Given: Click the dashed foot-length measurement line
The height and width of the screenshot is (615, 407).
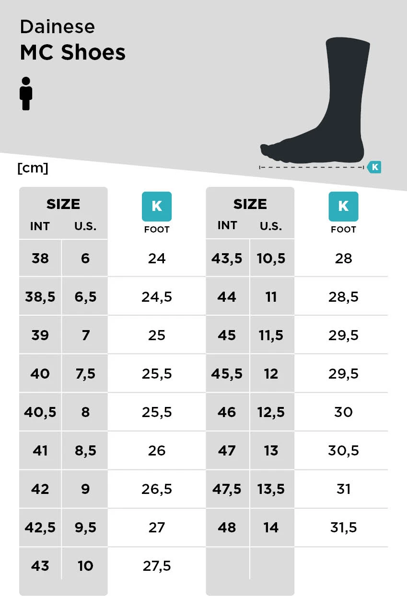Looking at the screenshot, I should 312,167.
